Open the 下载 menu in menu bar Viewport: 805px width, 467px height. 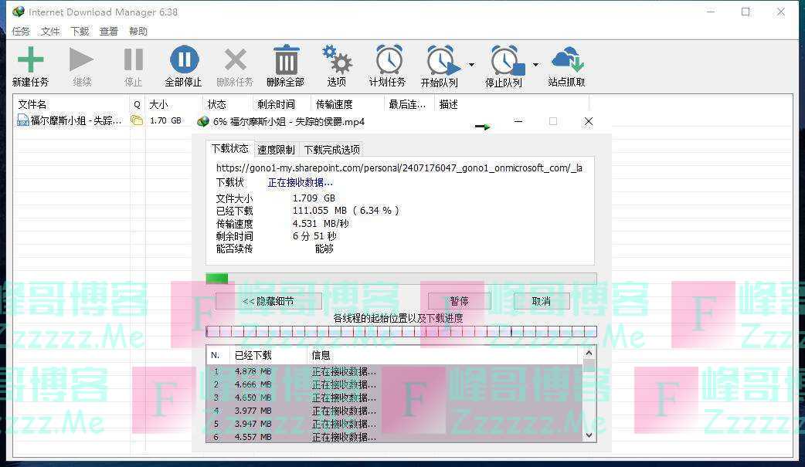coord(80,32)
